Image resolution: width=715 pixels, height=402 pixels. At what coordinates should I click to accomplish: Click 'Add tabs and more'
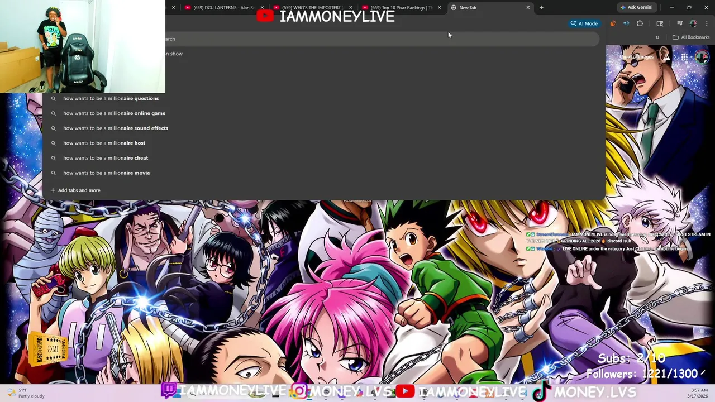75,190
